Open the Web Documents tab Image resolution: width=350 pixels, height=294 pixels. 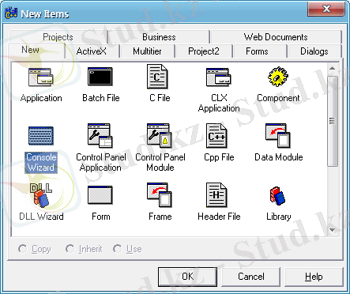tap(276, 37)
